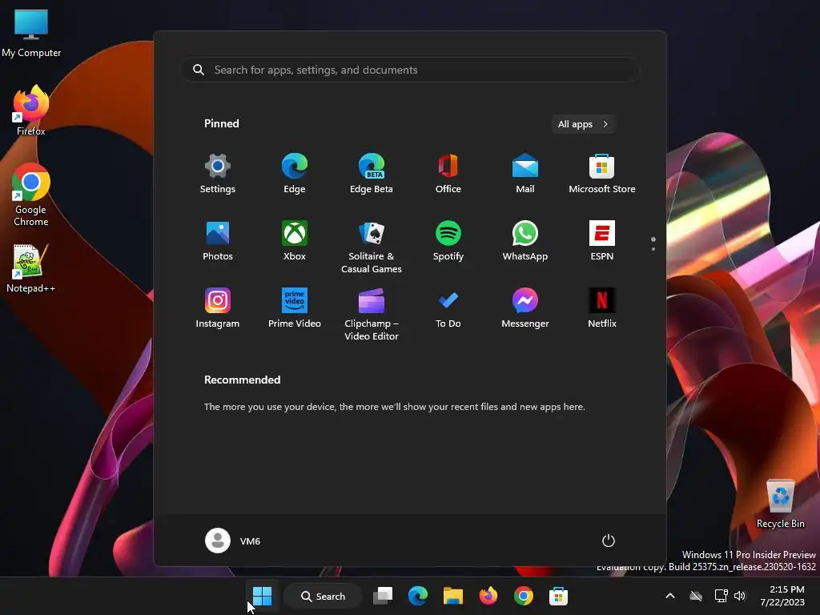Open Chrome from the taskbar

click(524, 596)
